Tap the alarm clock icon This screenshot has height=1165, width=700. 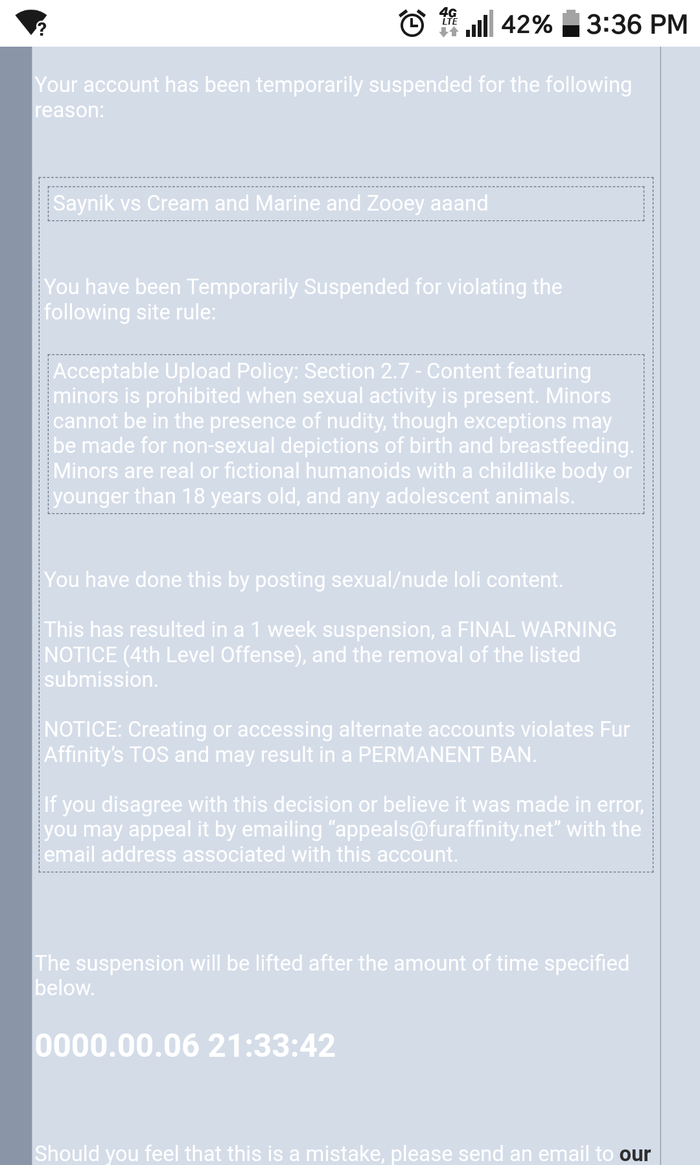coord(412,24)
